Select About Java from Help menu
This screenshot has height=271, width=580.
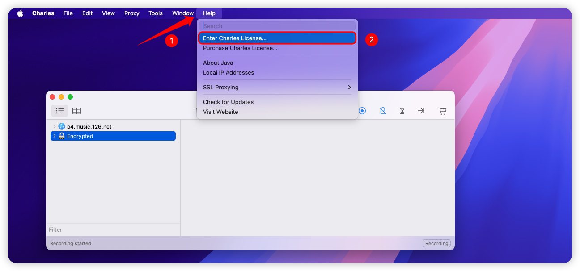click(x=277, y=63)
